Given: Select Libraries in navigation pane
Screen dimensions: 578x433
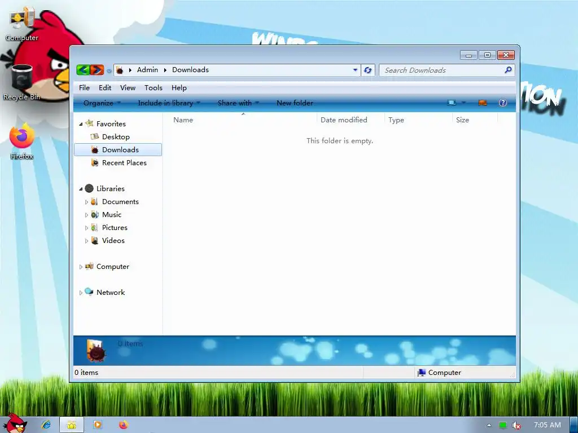Looking at the screenshot, I should 110,188.
